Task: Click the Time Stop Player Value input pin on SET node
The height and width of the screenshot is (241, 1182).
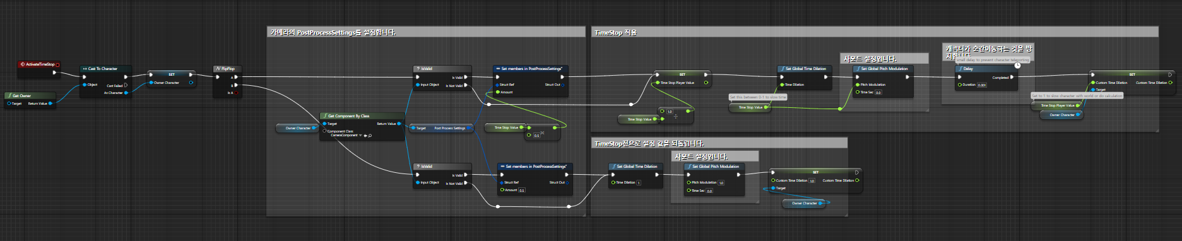Action: click(658, 82)
